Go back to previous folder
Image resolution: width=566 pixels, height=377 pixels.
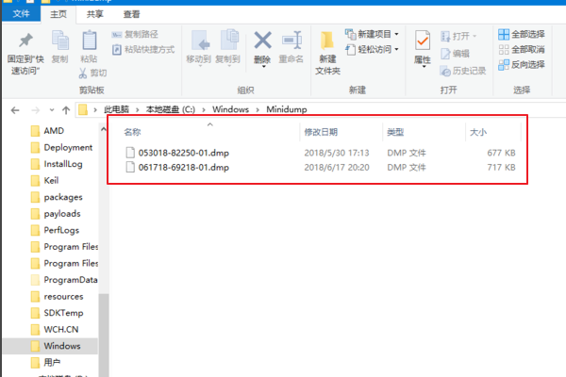point(15,110)
